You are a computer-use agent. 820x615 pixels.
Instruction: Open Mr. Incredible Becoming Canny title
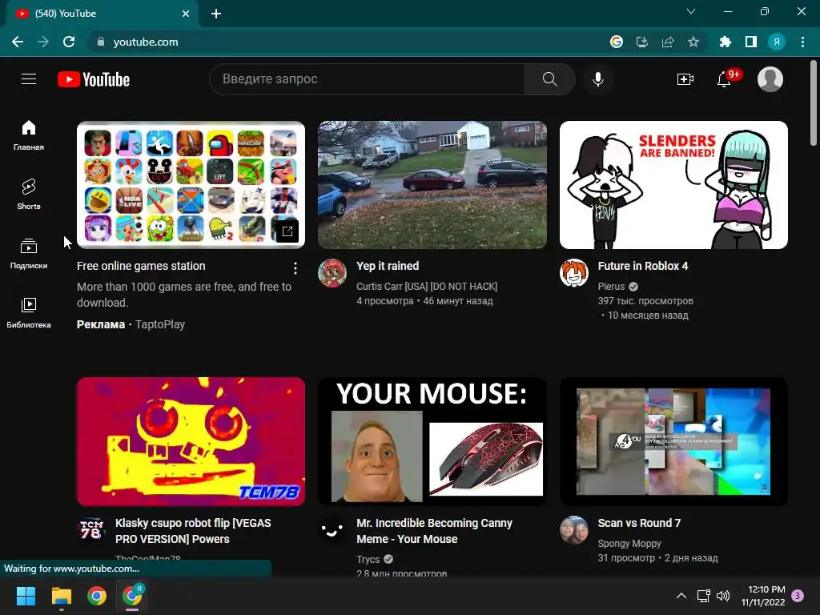click(434, 531)
